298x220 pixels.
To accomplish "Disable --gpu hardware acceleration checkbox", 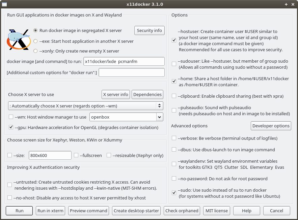I will point(11,127).
